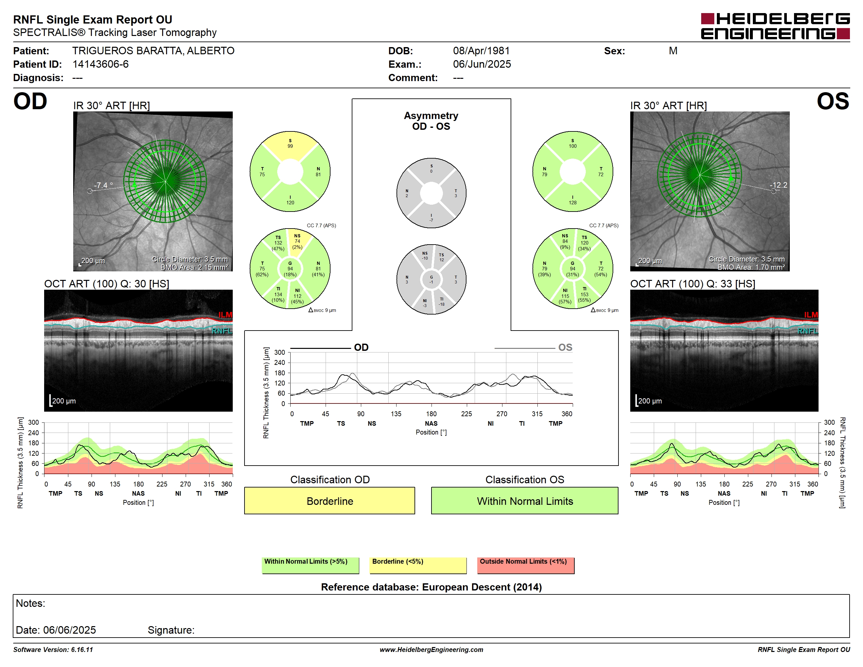
Task: Click the BMO Area: 1.70 mm² label
Action: click(751, 267)
